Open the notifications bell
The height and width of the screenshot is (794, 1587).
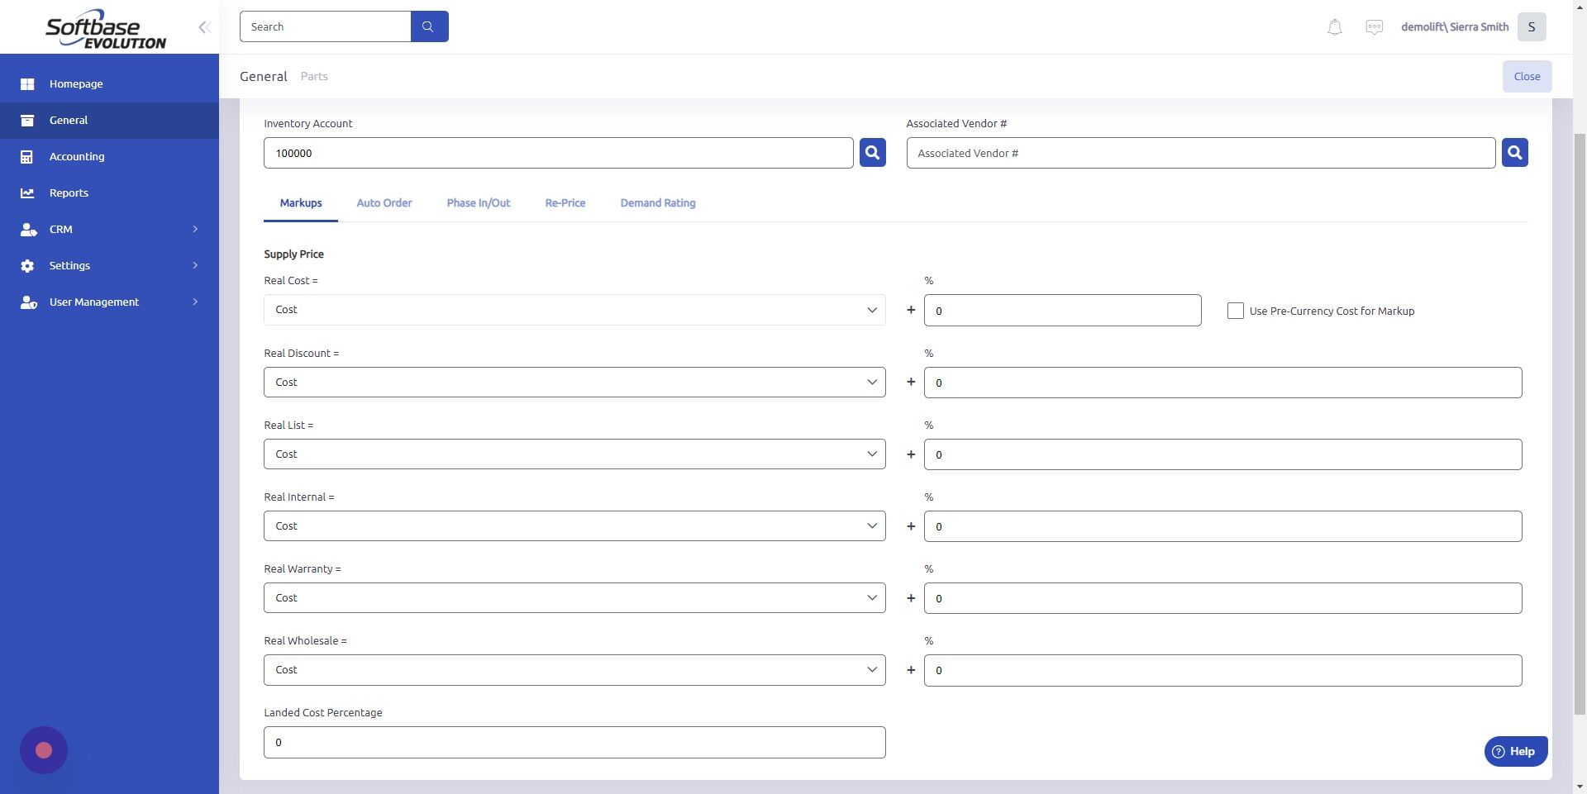point(1334,26)
